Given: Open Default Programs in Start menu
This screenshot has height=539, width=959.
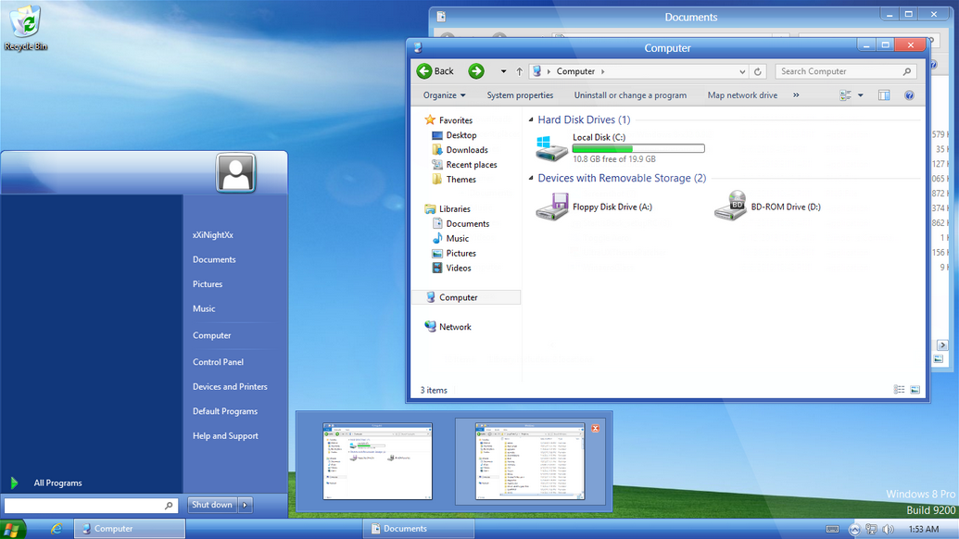Looking at the screenshot, I should click(x=225, y=411).
